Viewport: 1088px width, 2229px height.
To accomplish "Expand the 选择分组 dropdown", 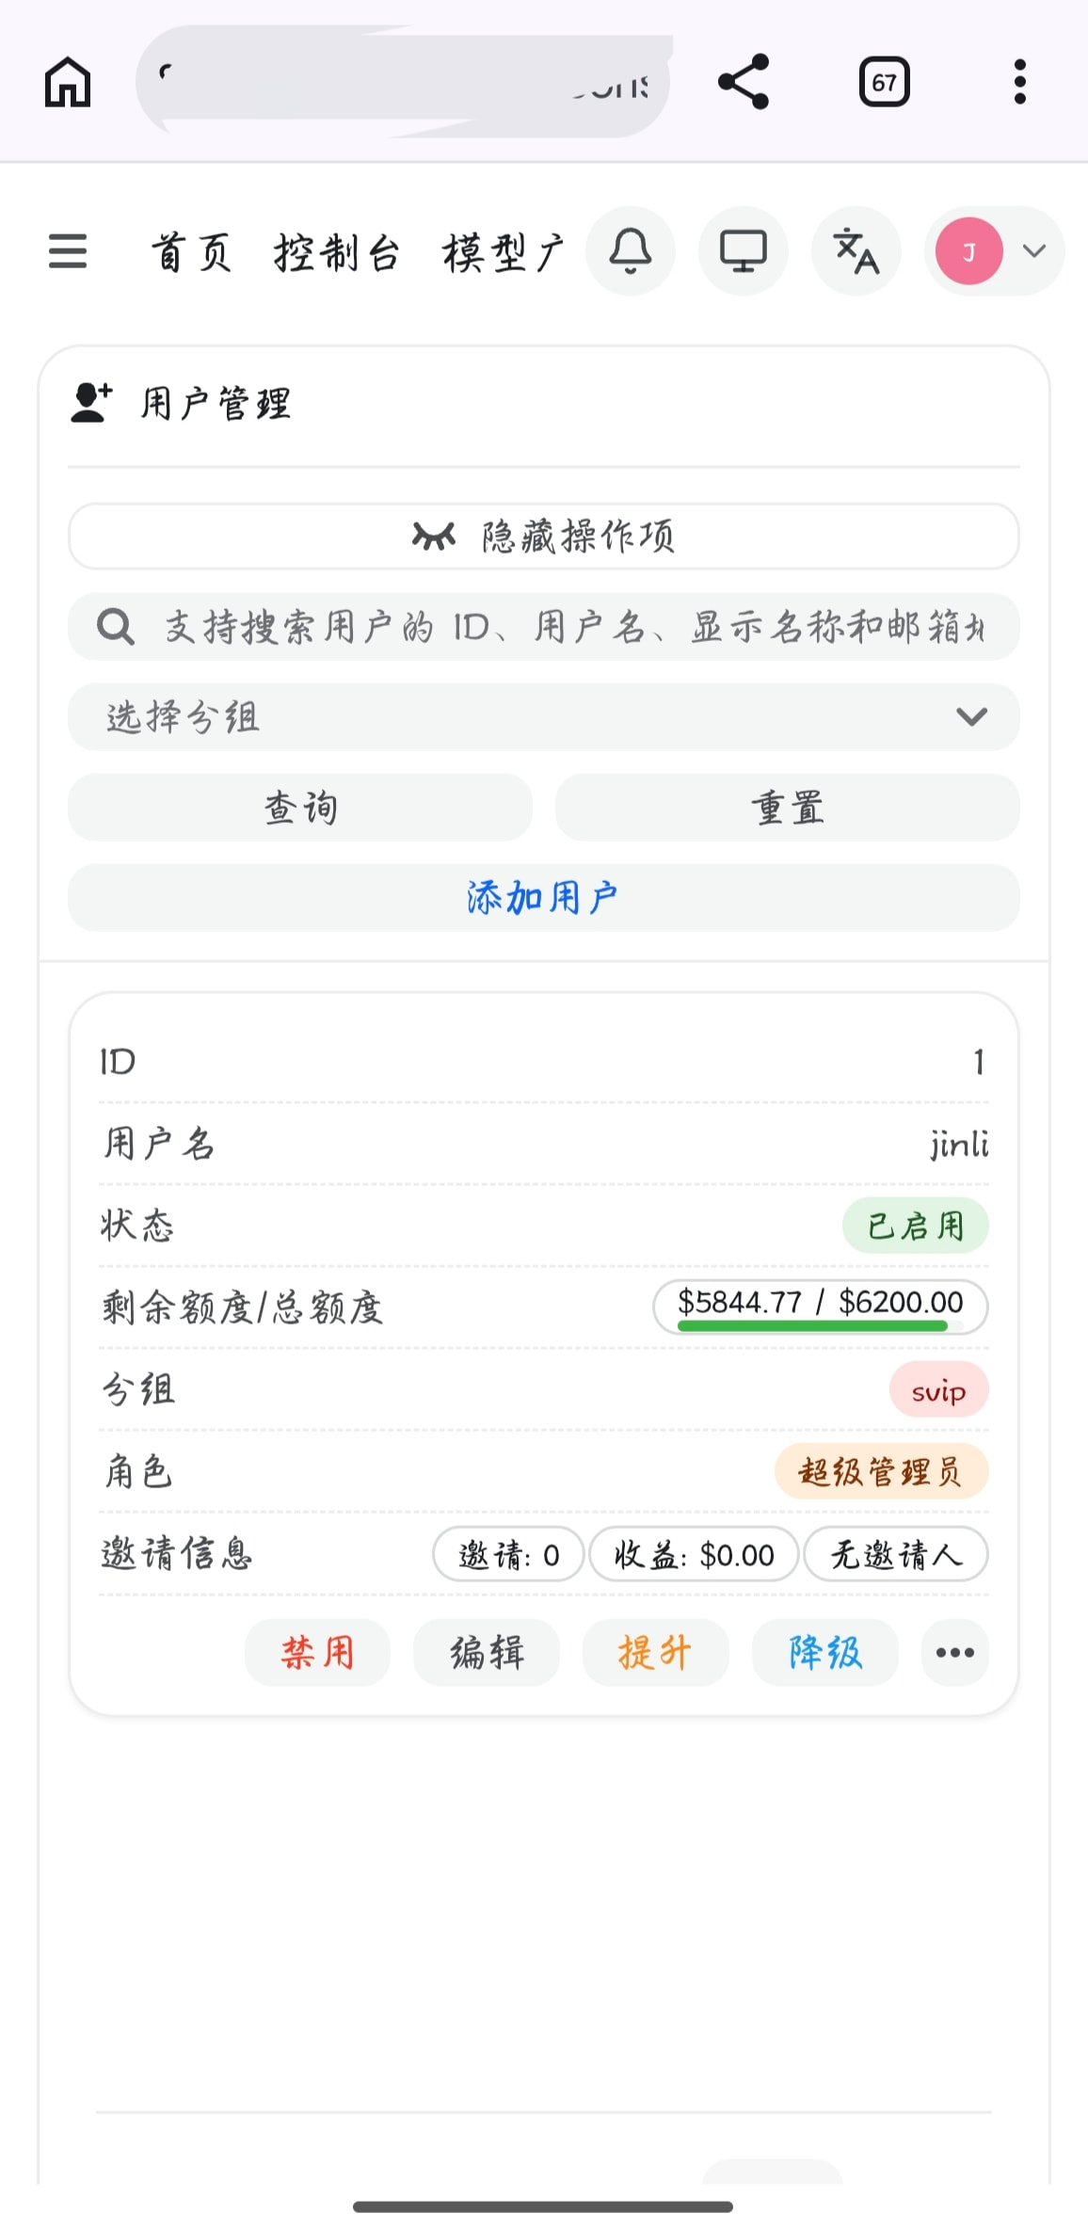I will 544,717.
